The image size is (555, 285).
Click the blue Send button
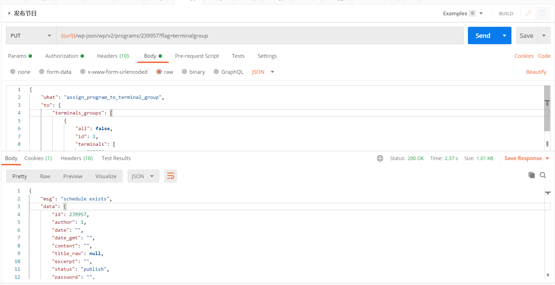pos(483,35)
